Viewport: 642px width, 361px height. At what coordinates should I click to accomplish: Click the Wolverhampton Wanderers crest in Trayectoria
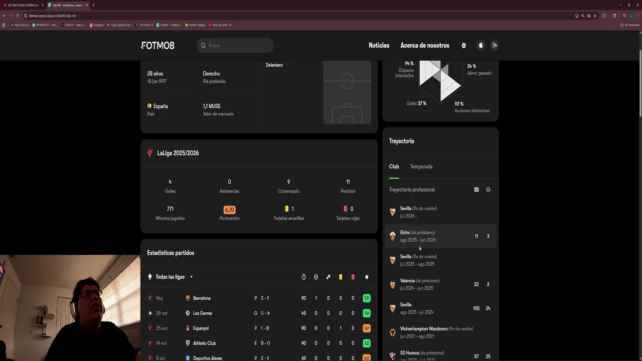[x=393, y=332]
